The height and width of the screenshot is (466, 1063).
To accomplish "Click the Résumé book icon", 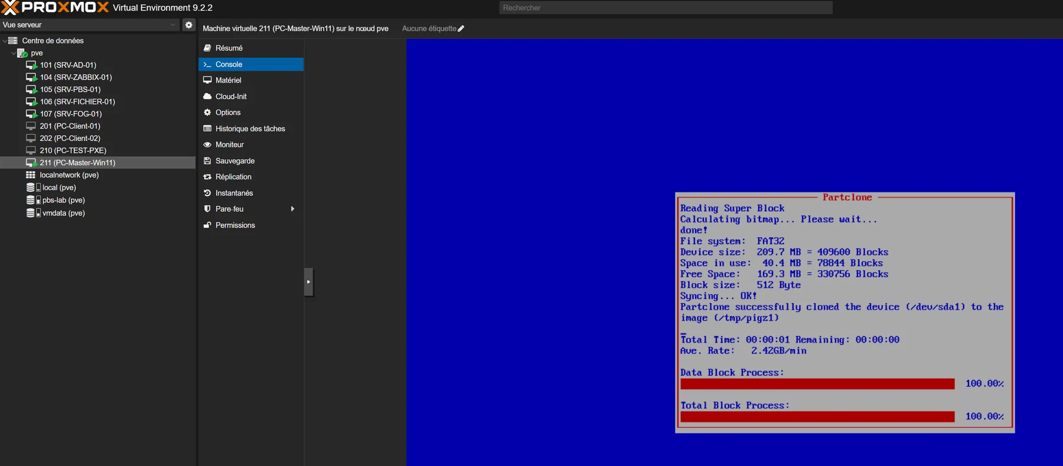I will pos(207,48).
